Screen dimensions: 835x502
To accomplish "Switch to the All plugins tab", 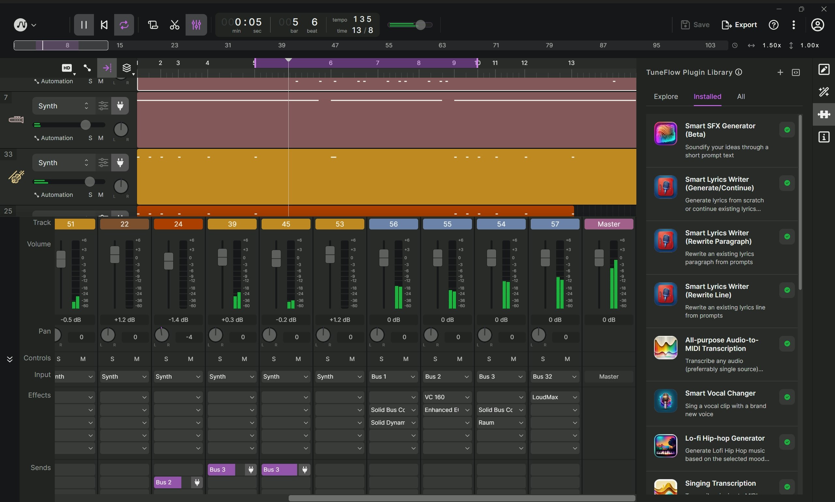I will click(x=741, y=97).
